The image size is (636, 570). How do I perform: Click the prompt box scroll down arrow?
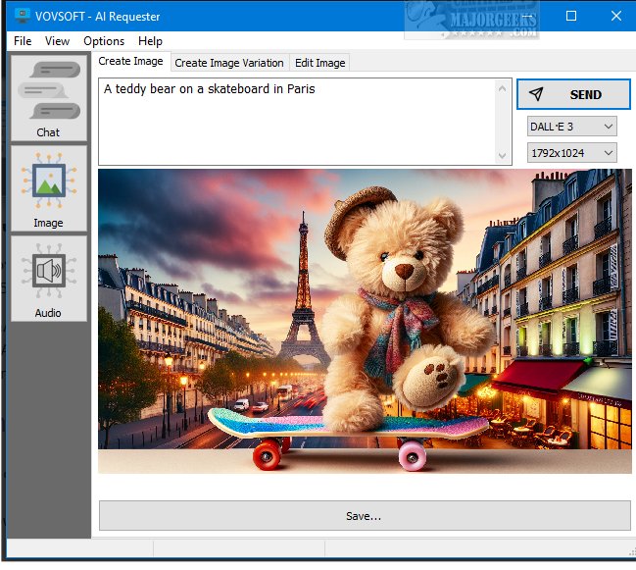point(502,155)
